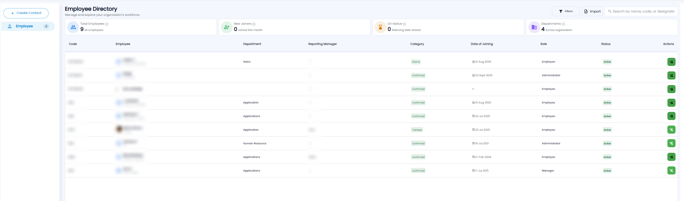Click the New Joiners info icon
The image size is (684, 201).
pos(254,24)
